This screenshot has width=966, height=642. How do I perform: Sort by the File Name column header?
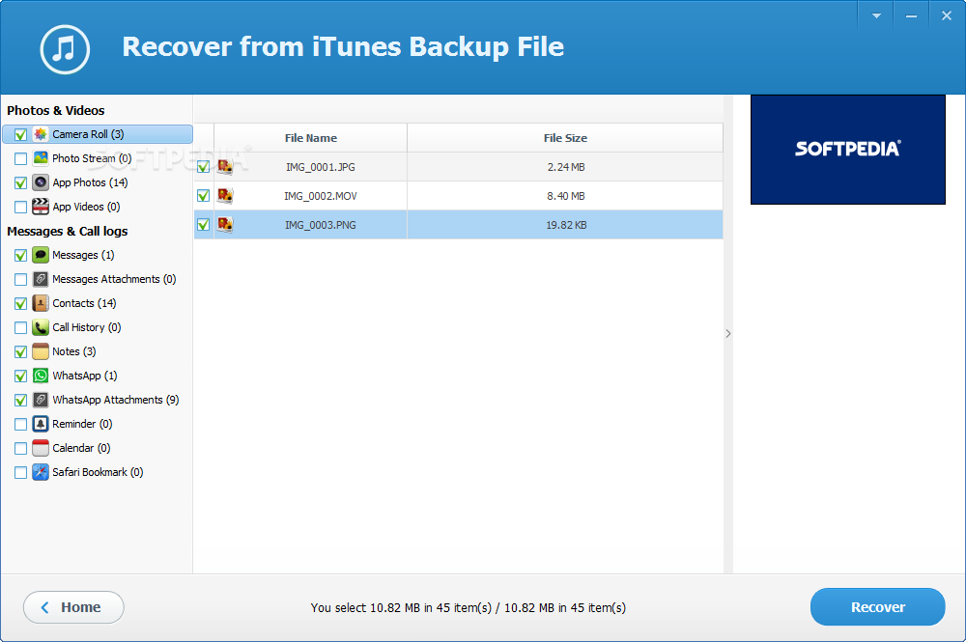[x=310, y=138]
